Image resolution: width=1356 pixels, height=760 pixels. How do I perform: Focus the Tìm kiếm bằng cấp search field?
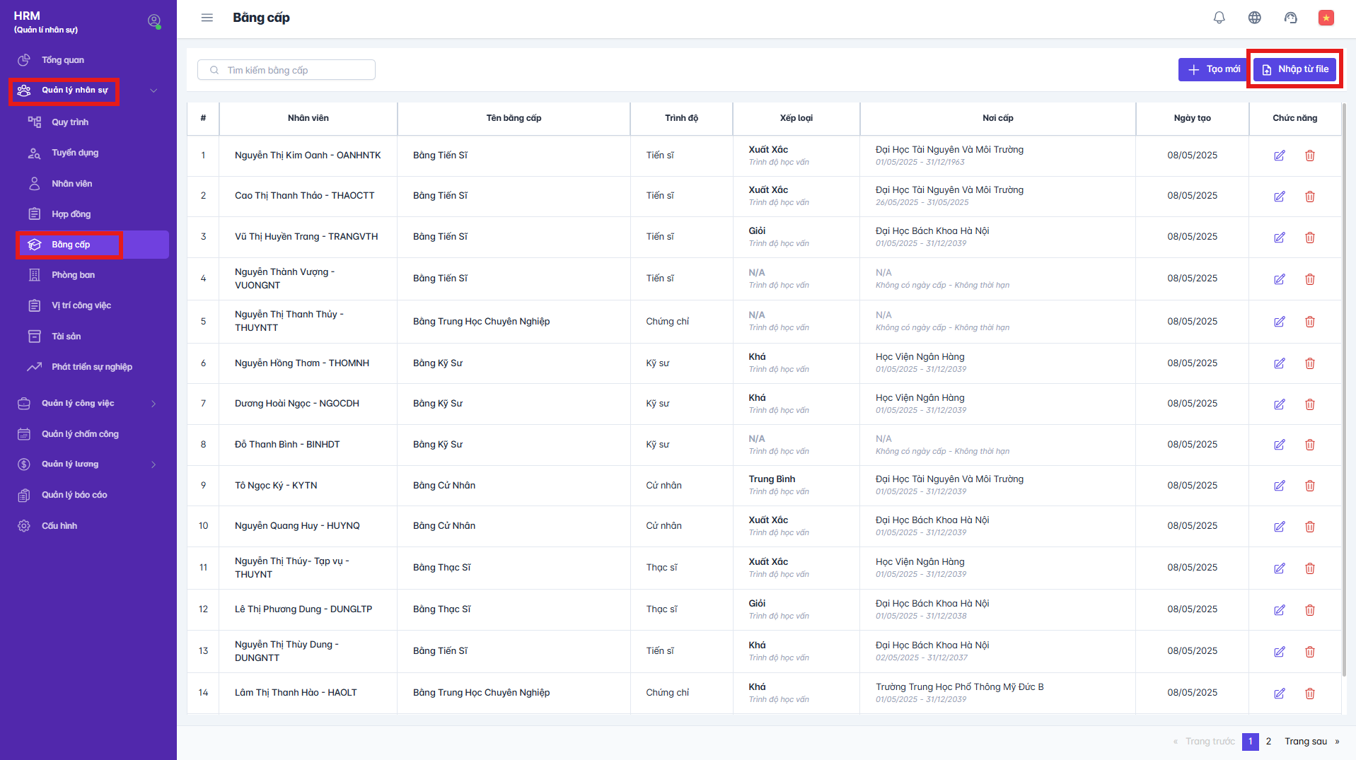pyautogui.click(x=297, y=70)
